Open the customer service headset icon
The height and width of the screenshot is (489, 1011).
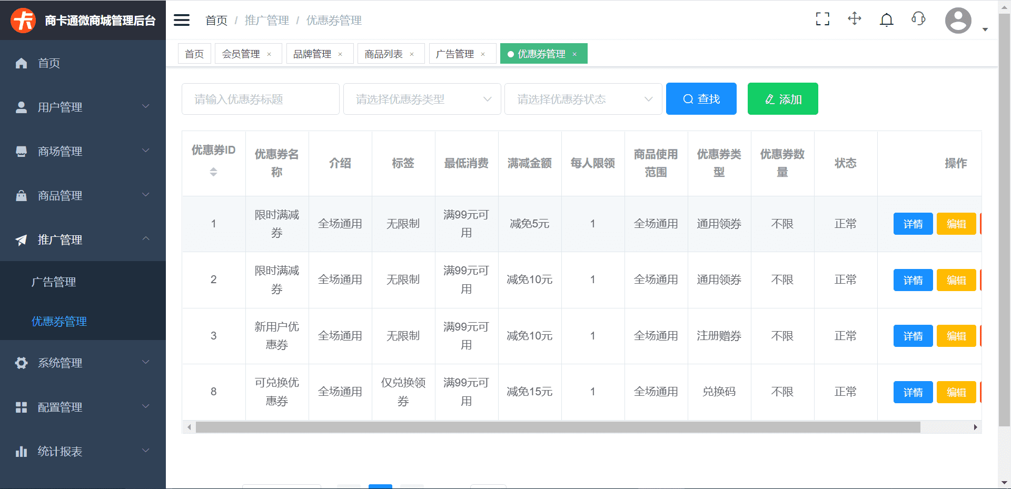coord(918,19)
